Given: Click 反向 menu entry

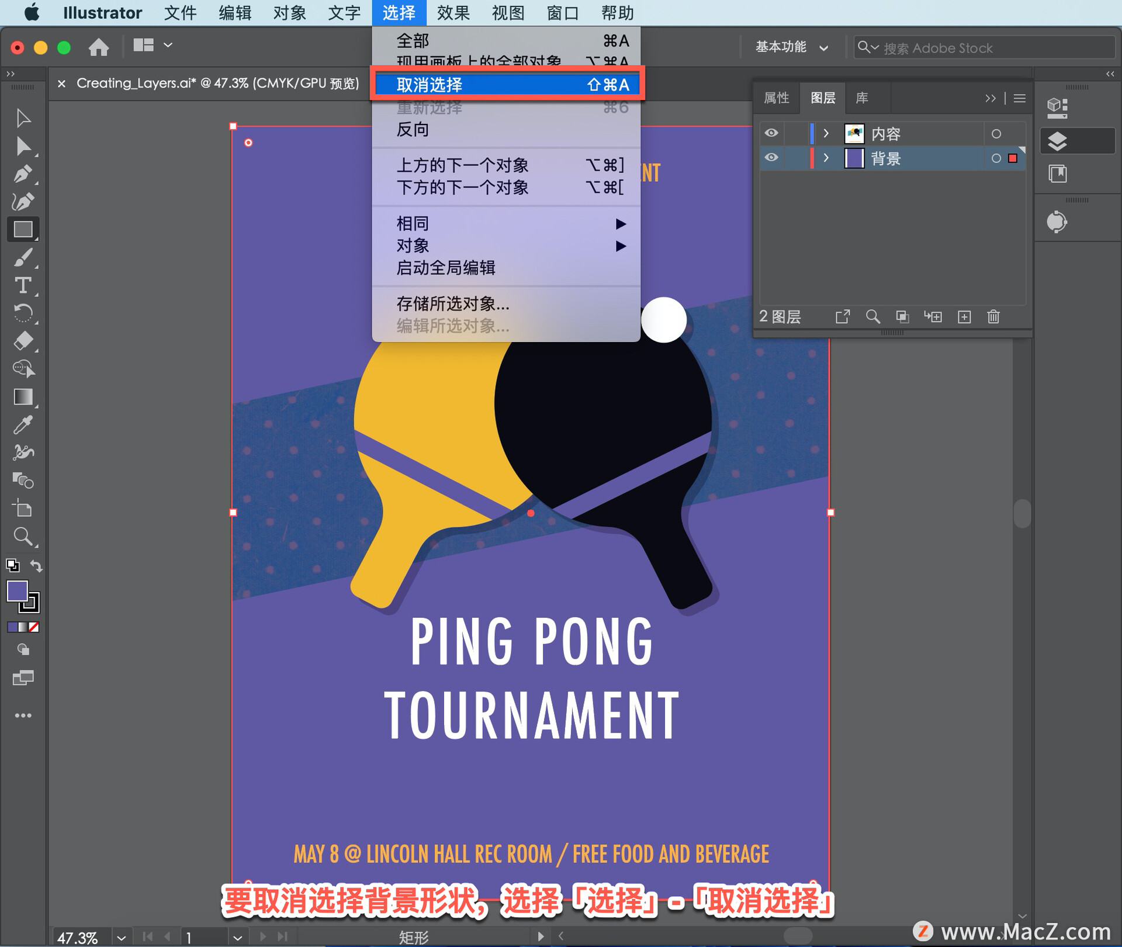Looking at the screenshot, I should pos(413,129).
